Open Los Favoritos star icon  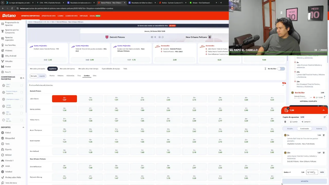coord(2,45)
